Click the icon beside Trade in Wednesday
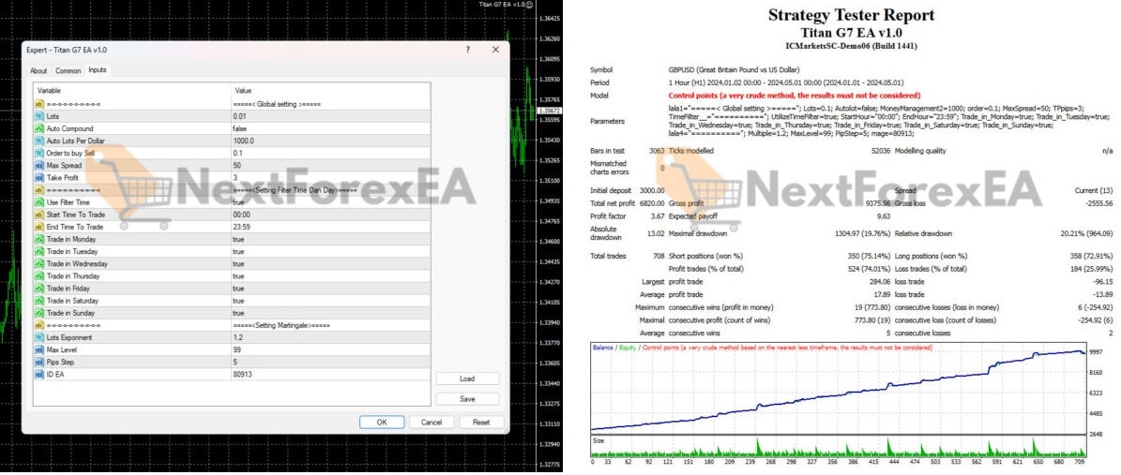1121x475 pixels. pos(40,263)
